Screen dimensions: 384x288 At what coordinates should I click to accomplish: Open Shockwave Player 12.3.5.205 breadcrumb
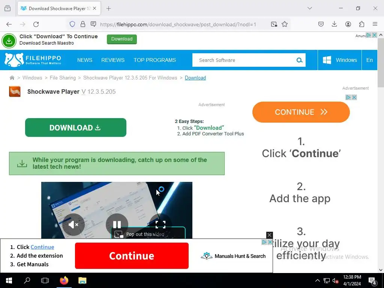pyautogui.click(x=130, y=78)
